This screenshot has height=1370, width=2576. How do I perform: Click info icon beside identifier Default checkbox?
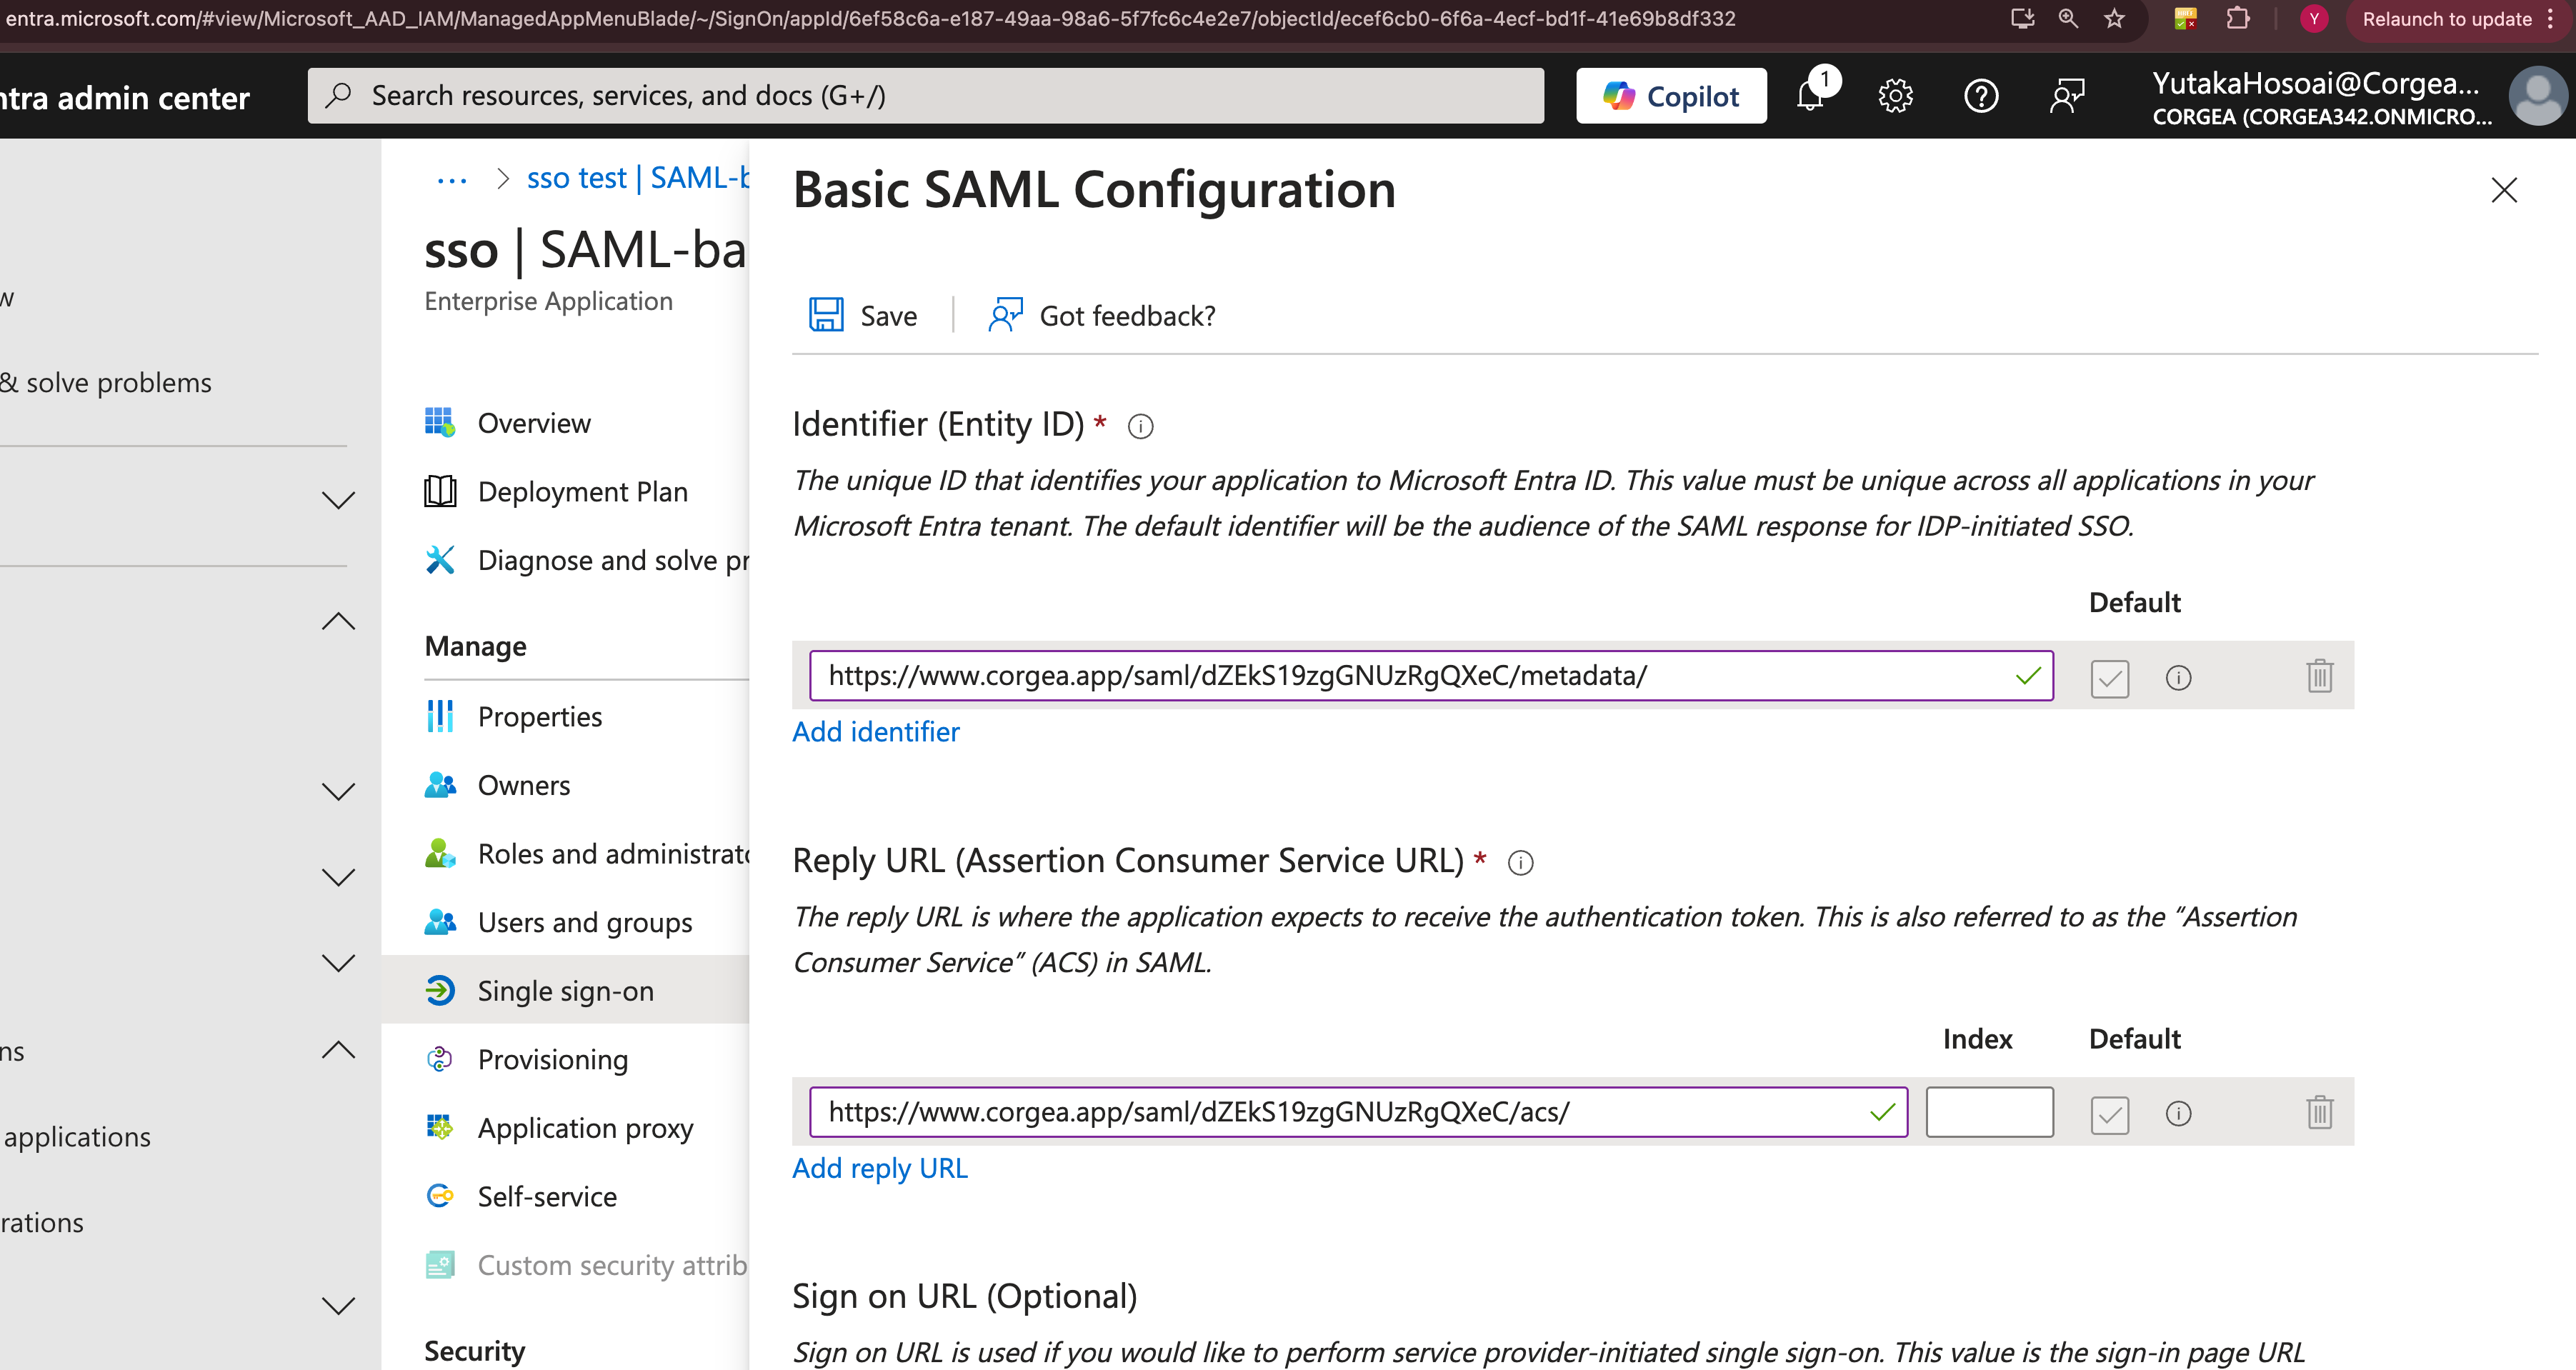(2178, 678)
